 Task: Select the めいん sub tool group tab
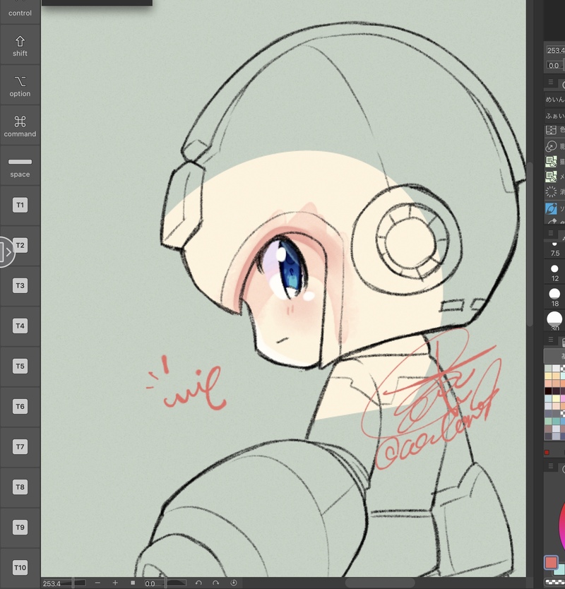(x=555, y=99)
